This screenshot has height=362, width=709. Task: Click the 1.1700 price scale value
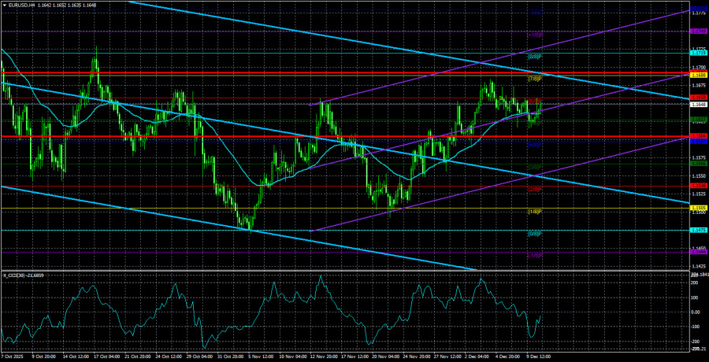pos(697,67)
